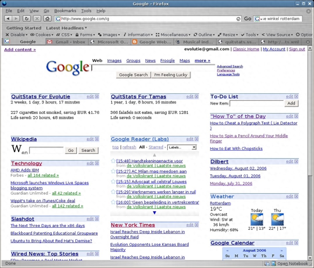Open the 'Add content »' link

[x=20, y=49]
